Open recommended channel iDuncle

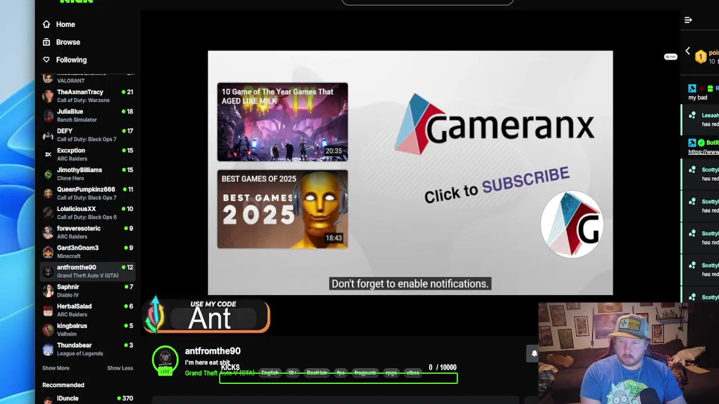tap(88, 398)
